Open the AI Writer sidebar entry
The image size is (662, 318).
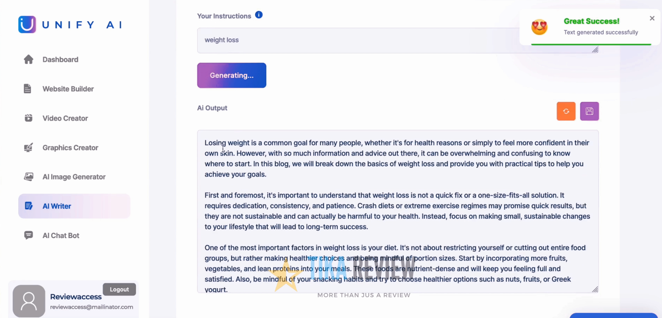[x=56, y=206]
